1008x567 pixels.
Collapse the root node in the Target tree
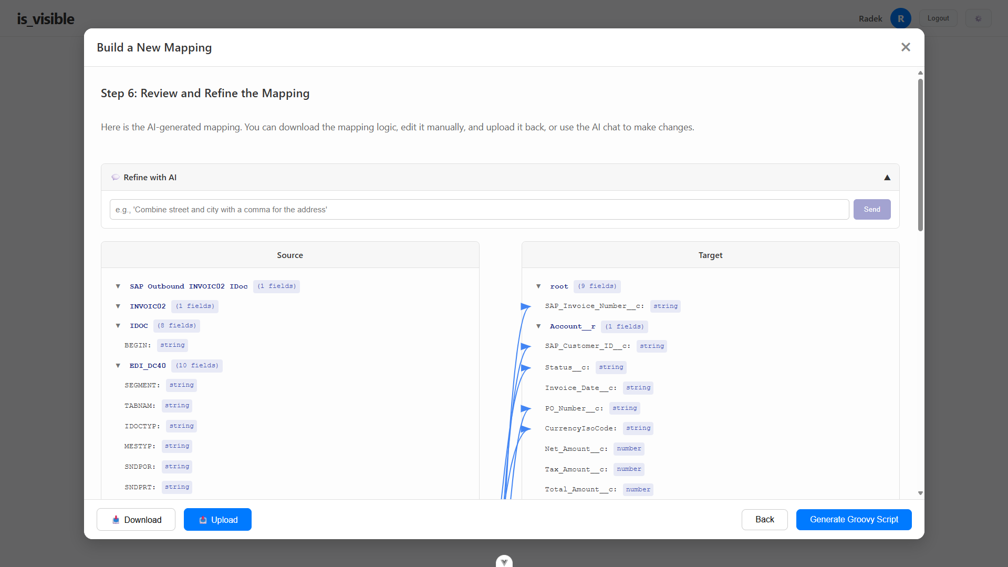[538, 286]
